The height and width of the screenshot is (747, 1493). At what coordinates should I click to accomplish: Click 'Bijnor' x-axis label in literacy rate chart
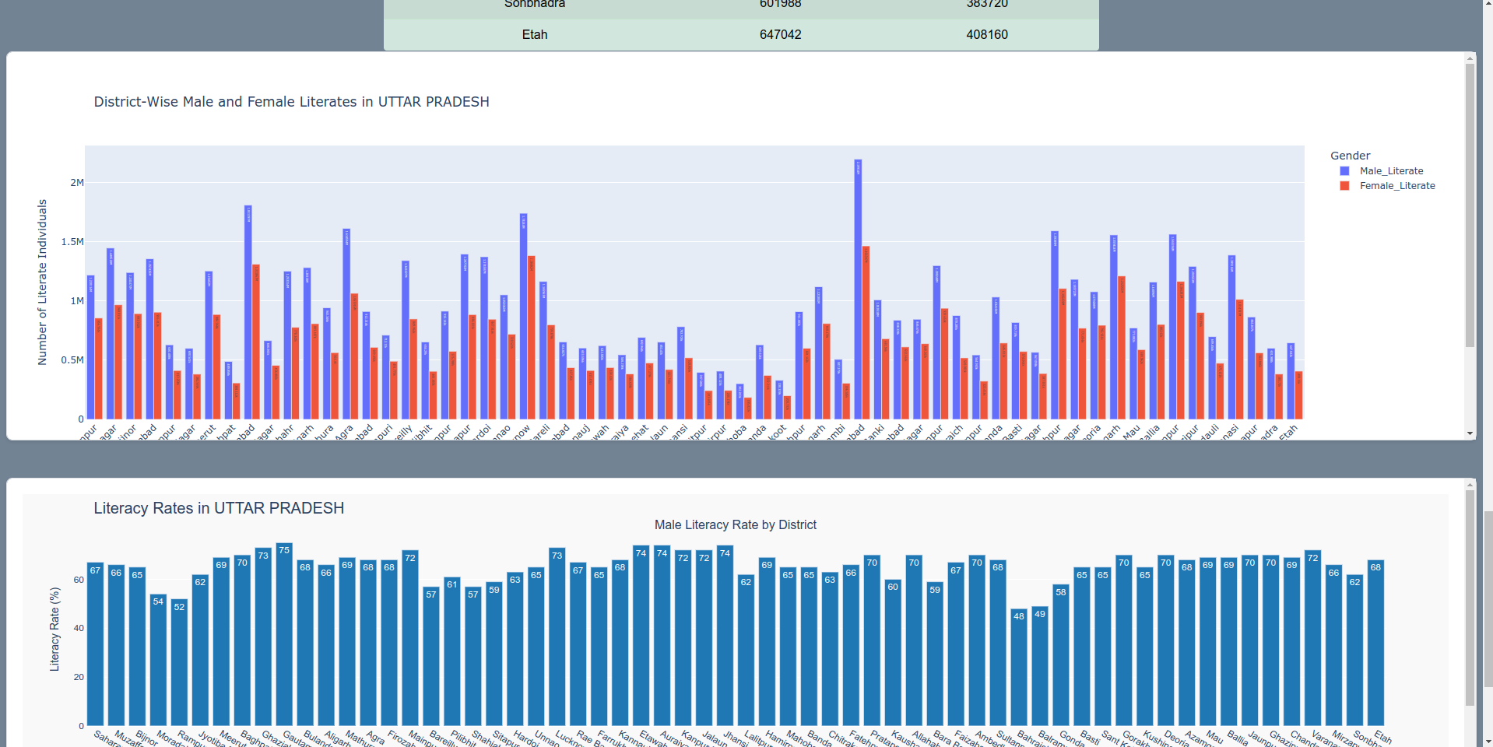(x=147, y=738)
